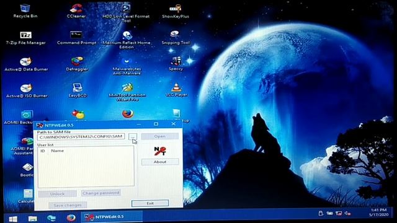Click the Open button in NTPWEdit
This screenshot has width=397, height=223.
[160, 136]
